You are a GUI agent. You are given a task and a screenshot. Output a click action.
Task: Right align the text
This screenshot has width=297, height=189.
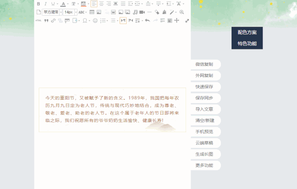point(109,4)
